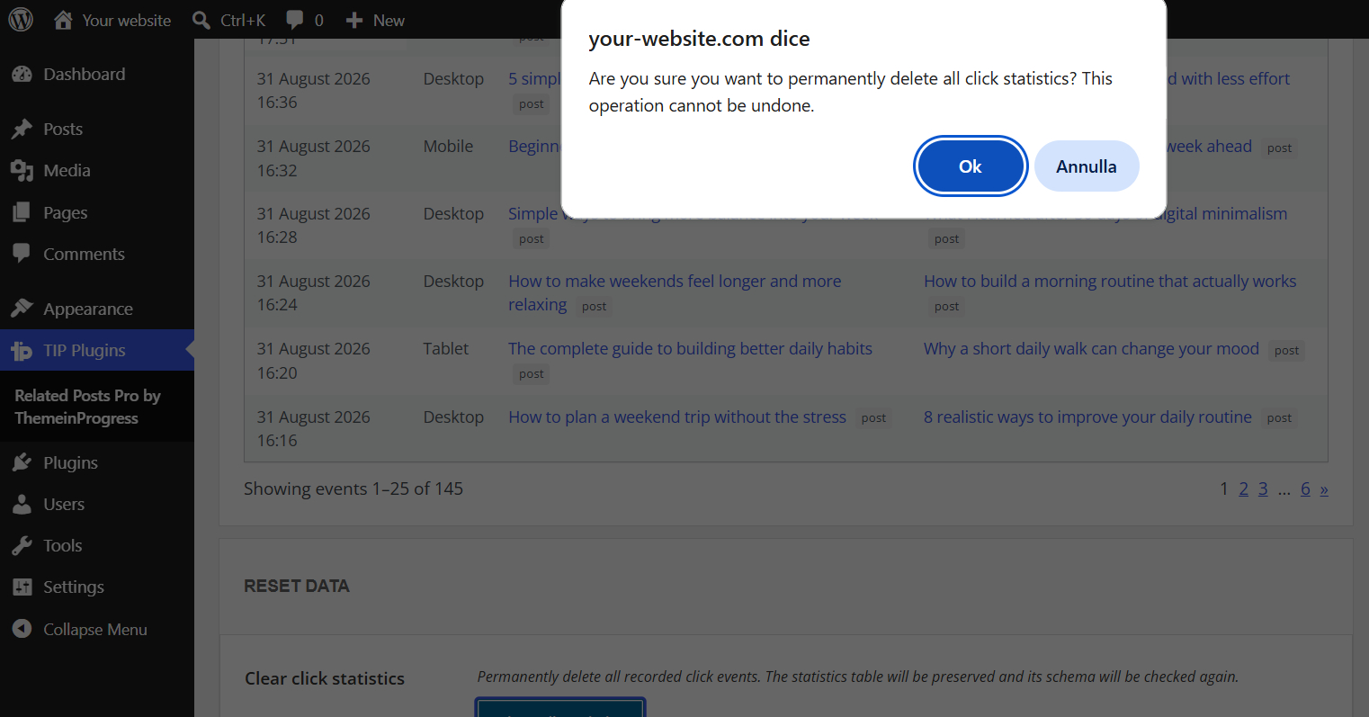Open the home icon for Your website
This screenshot has height=717, width=1369.
tap(63, 20)
